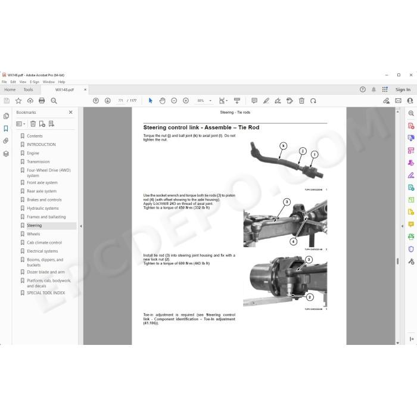Select the arrow selection tool
The image size is (417, 417).
[151, 101]
